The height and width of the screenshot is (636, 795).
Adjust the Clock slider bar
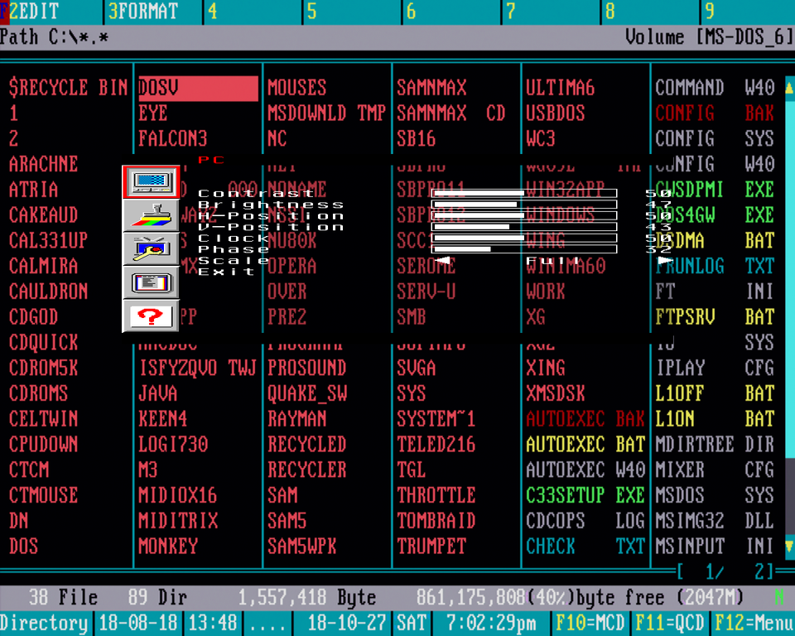(x=524, y=238)
